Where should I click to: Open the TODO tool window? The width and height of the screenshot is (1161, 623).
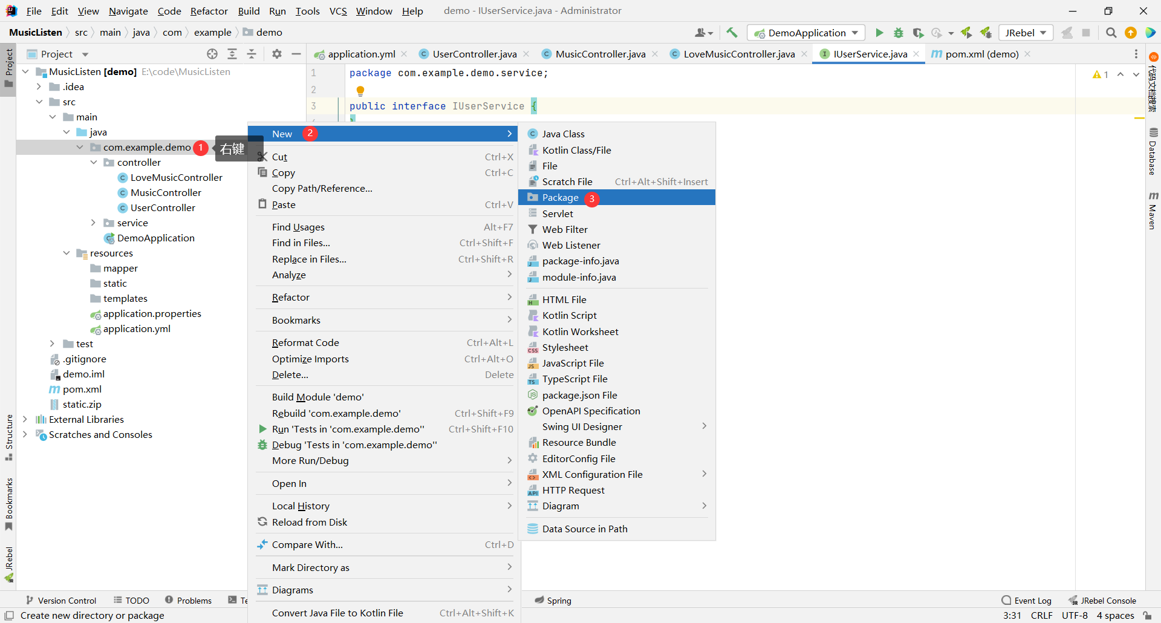coord(131,601)
